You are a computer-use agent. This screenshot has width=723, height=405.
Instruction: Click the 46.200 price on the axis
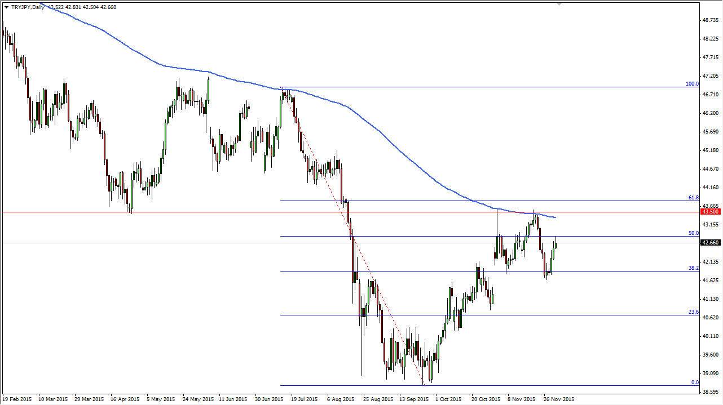[x=710, y=113]
